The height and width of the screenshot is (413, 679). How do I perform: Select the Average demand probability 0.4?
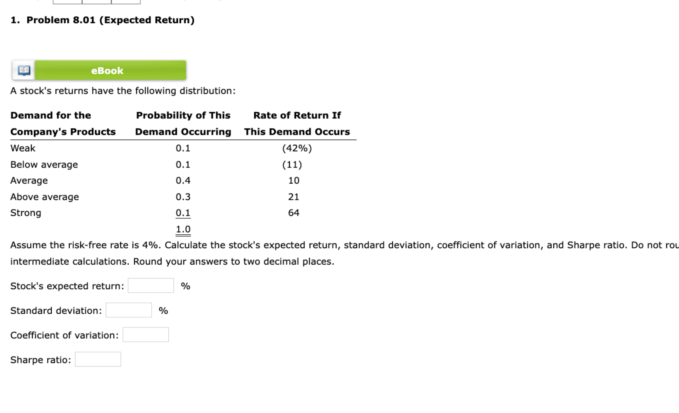pos(183,180)
